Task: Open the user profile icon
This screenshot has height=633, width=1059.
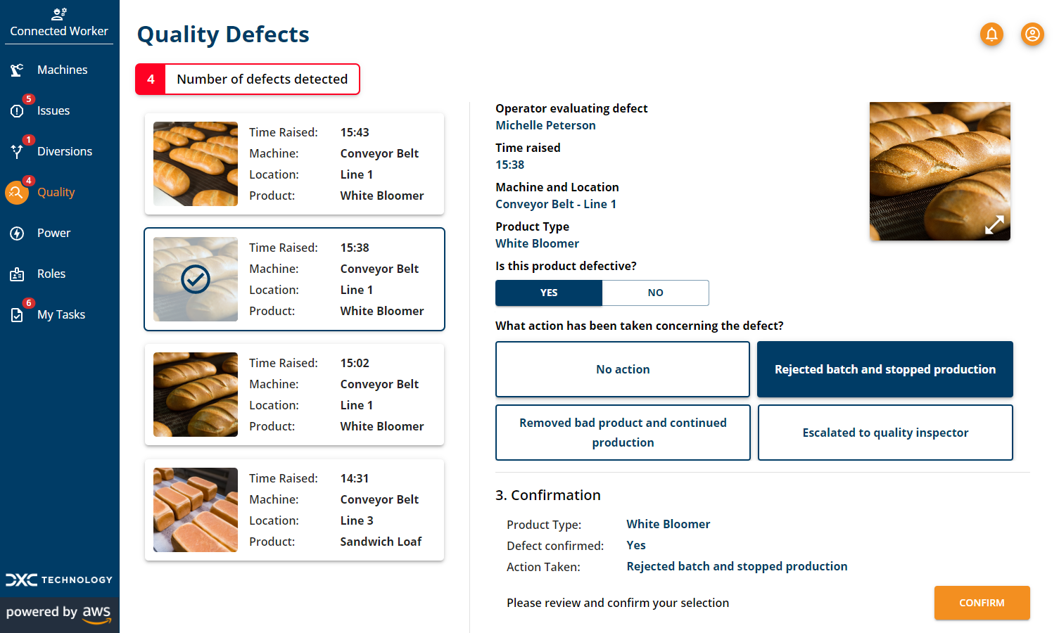Action: pos(1032,34)
